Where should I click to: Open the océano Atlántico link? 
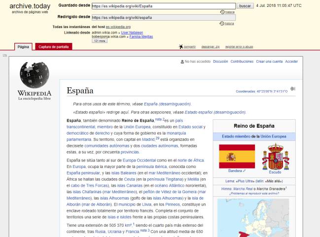170,186
